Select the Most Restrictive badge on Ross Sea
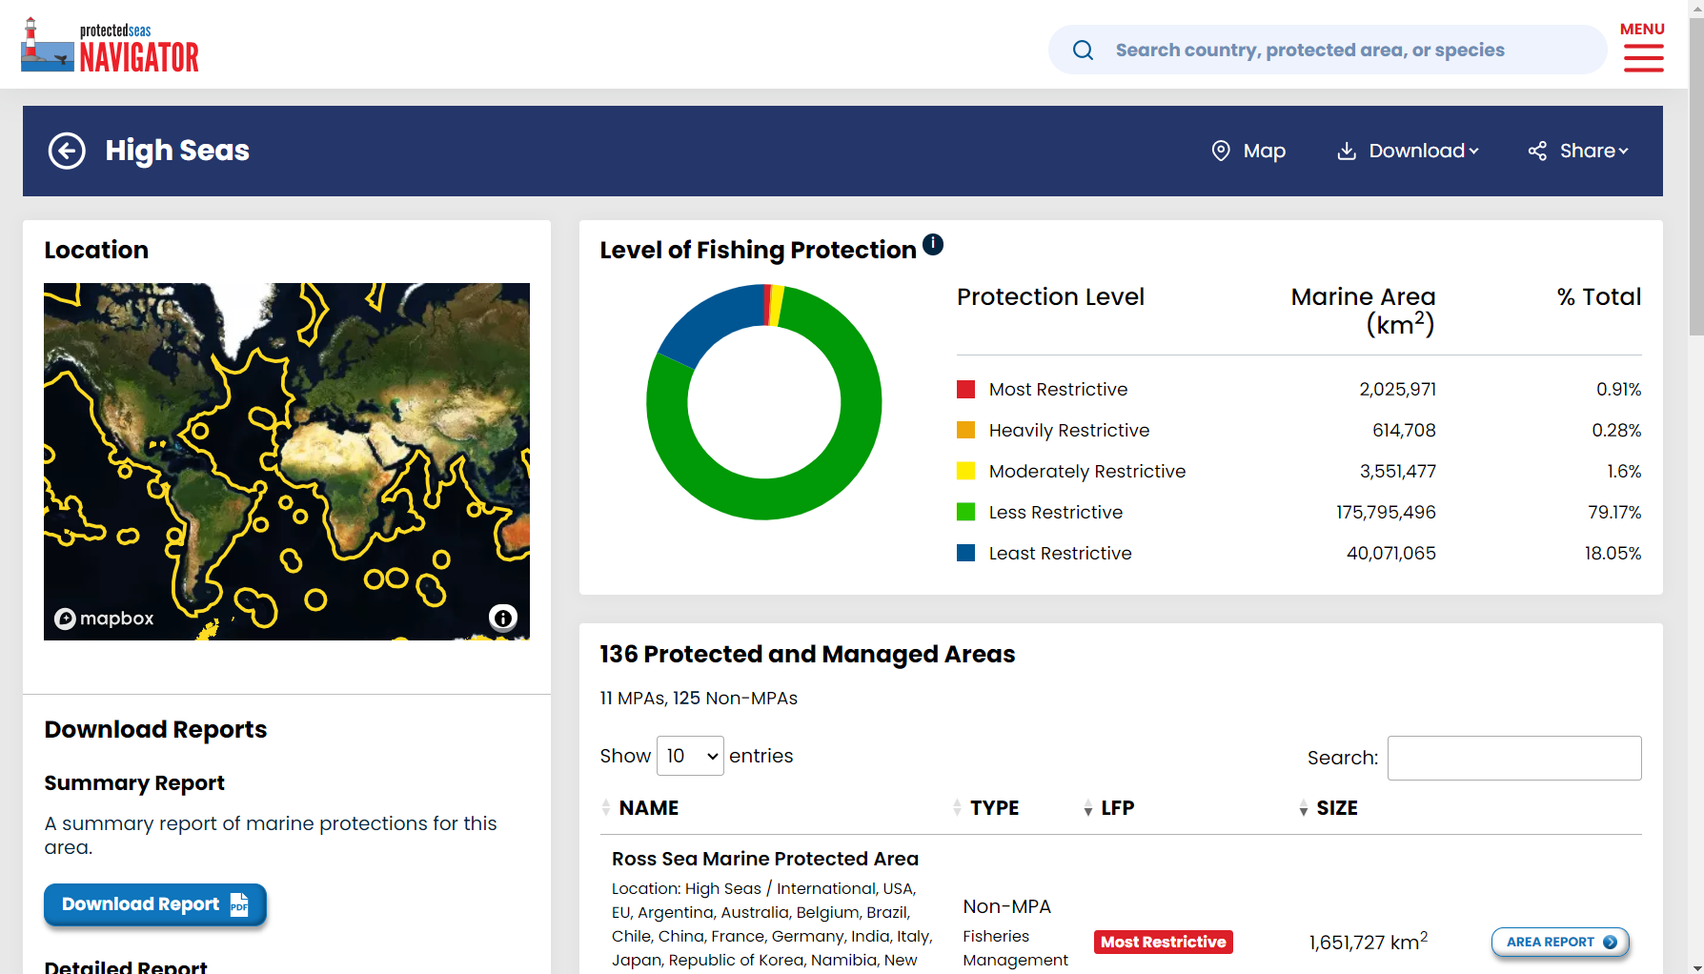The width and height of the screenshot is (1704, 974). (x=1163, y=942)
